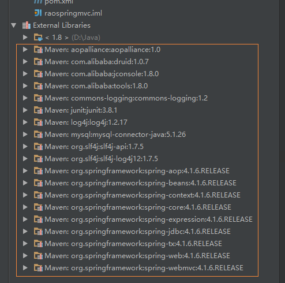Expand the spring-expression:4.1.6.RELEASE library
Image resolution: width=285 pixels, height=283 pixels.
(x=25, y=219)
